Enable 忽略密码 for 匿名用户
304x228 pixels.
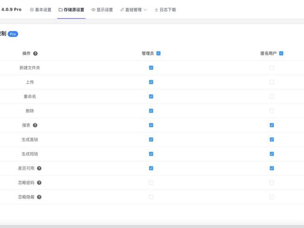coord(272,182)
